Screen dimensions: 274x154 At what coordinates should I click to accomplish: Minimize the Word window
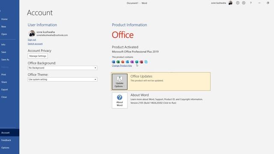pyautogui.click(x=259, y=3)
